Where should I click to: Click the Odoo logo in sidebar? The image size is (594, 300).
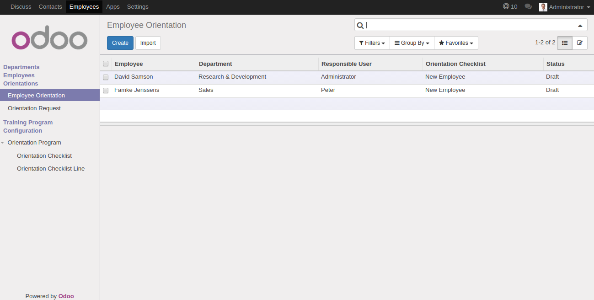[49, 40]
